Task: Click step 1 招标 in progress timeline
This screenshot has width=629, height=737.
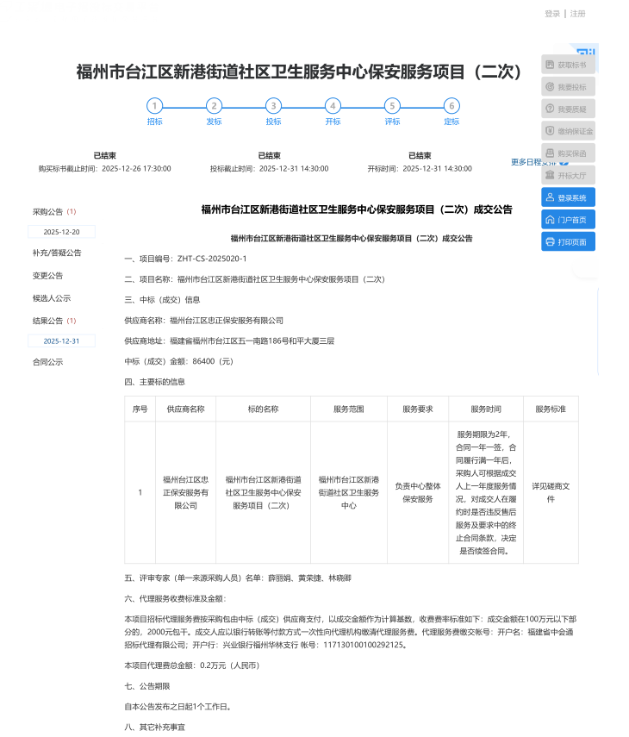Action: click(x=154, y=106)
